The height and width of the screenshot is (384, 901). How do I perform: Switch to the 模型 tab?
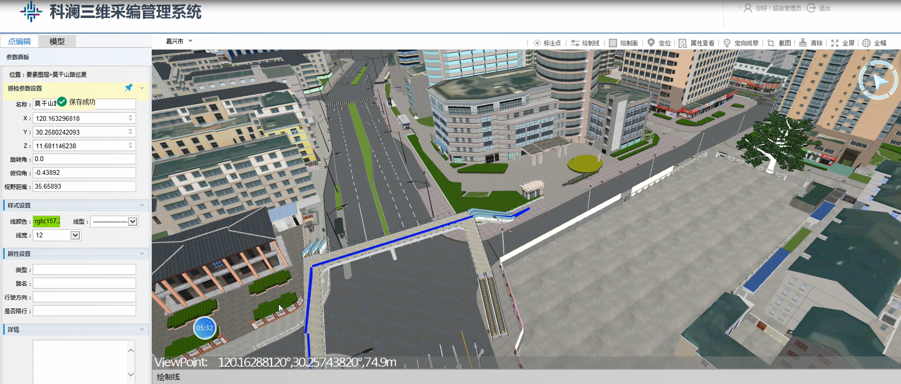(x=57, y=41)
